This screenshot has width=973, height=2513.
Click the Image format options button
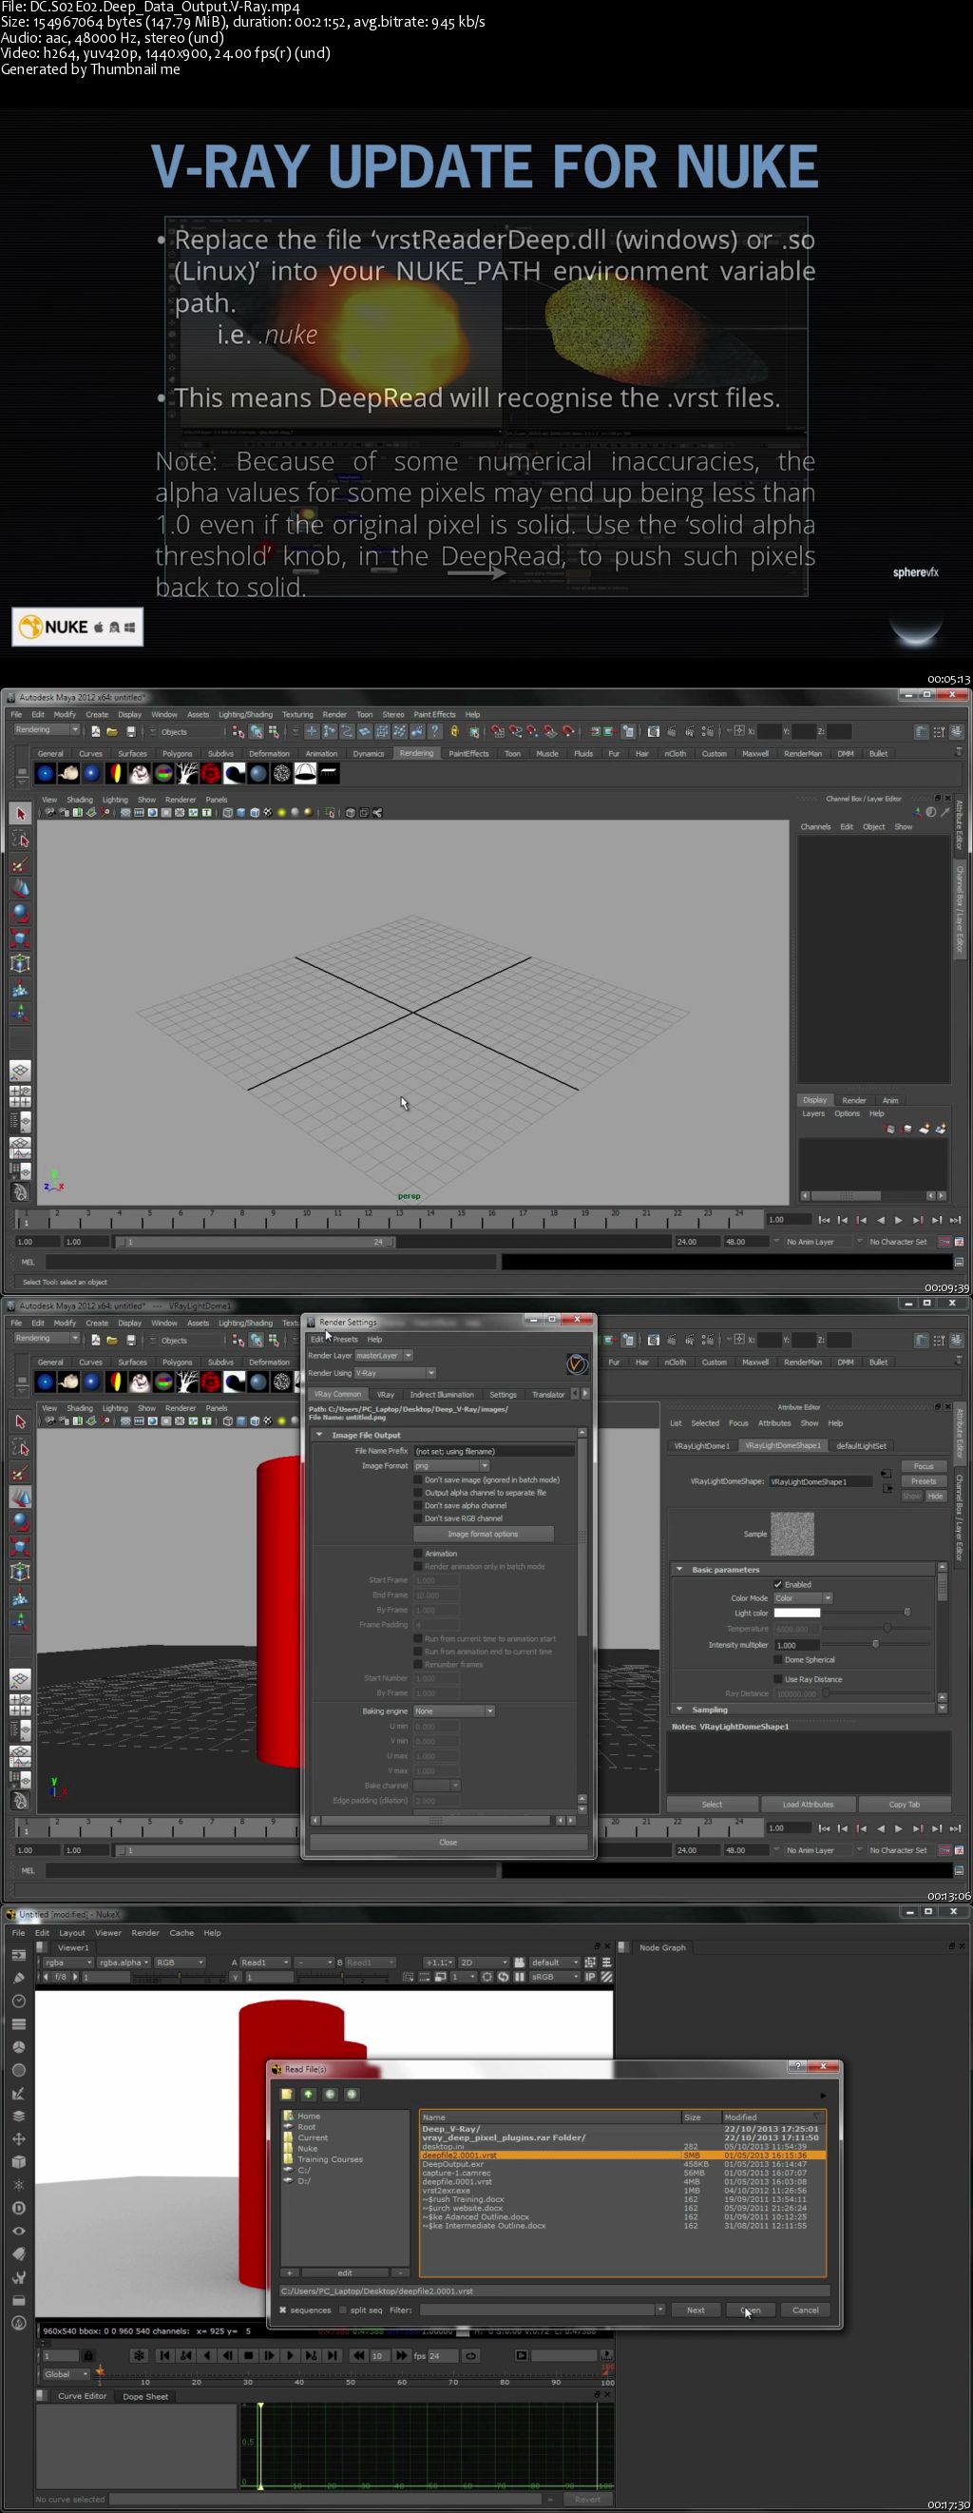pyautogui.click(x=483, y=1535)
